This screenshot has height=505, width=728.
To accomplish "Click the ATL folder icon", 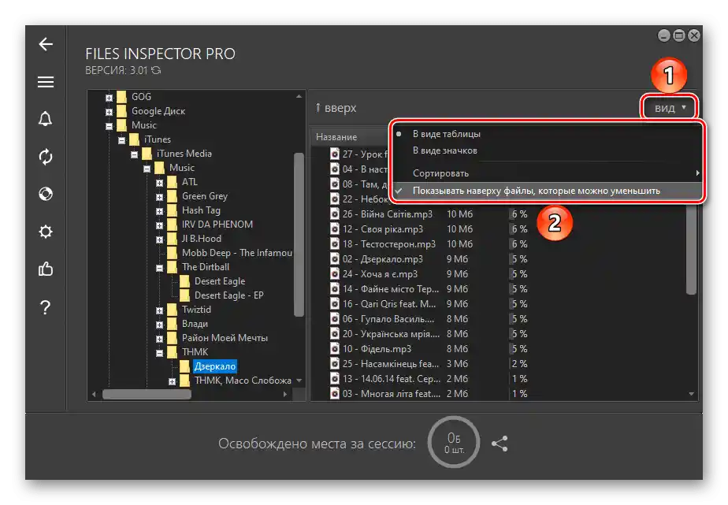I will pos(173,182).
